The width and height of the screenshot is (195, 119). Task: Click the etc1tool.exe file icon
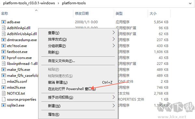click(x=4, y=46)
